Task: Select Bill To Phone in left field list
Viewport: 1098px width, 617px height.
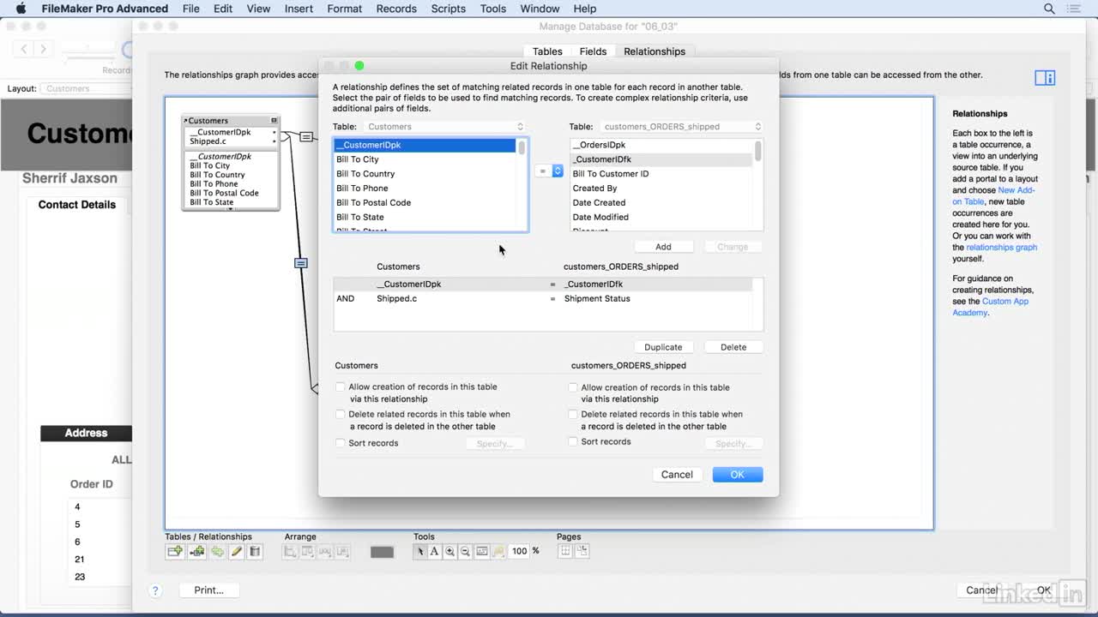Action: pos(425,189)
